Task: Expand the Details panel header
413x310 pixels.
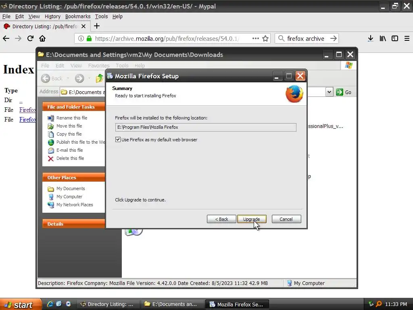Action: point(74,224)
